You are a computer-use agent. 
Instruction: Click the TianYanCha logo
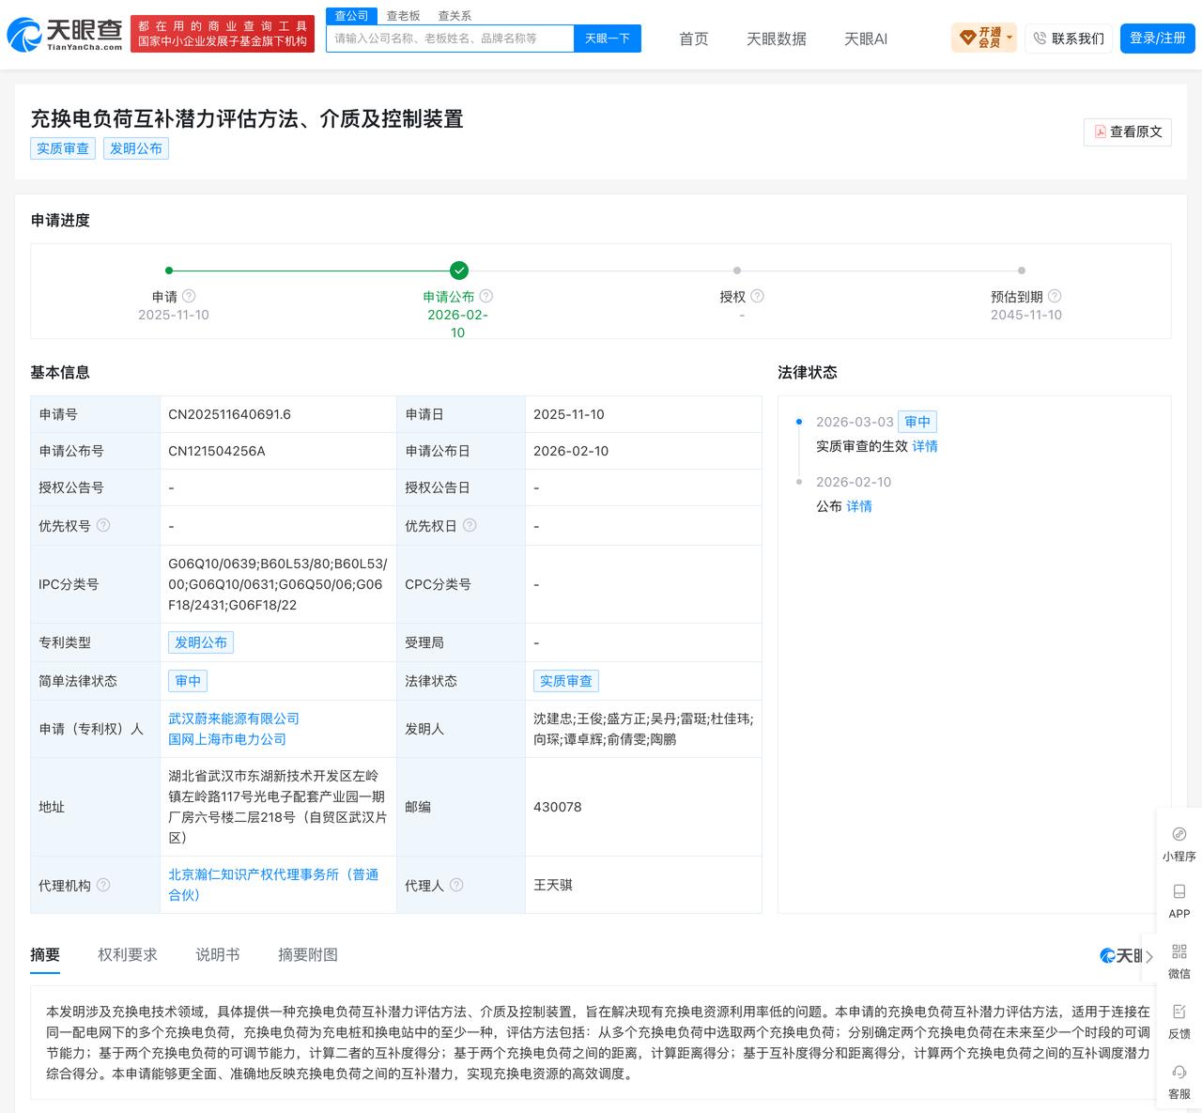pos(64,36)
